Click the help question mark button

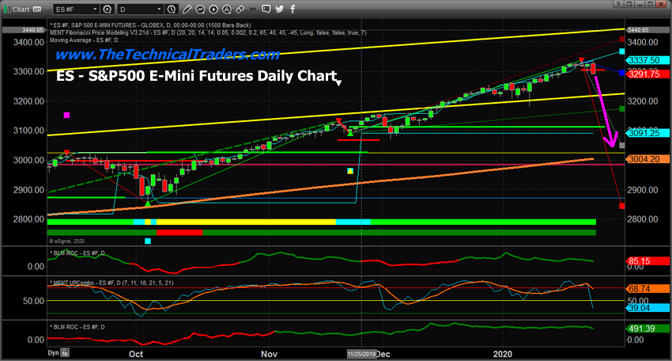618,4
